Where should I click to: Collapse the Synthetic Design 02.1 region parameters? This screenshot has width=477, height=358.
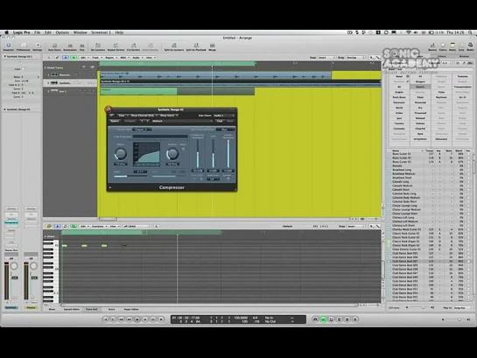point(5,56)
